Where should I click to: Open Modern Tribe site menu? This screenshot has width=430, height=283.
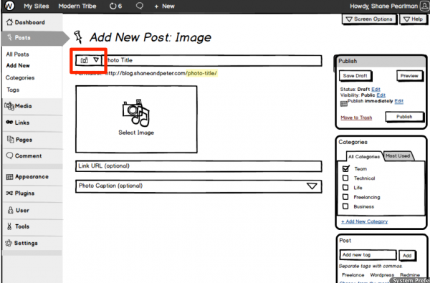click(77, 6)
